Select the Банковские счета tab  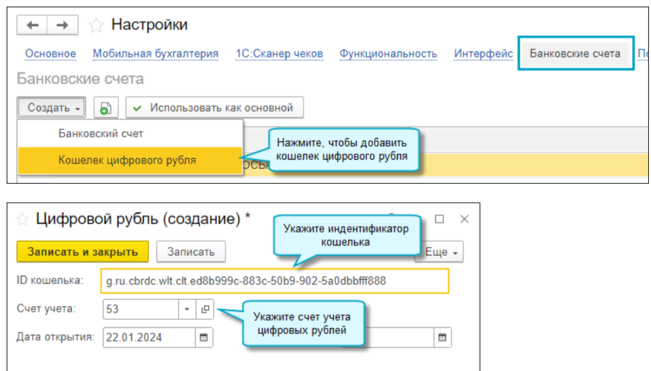tap(575, 54)
